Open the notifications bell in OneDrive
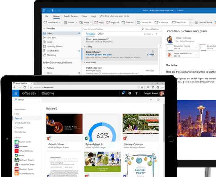 pos(123,93)
